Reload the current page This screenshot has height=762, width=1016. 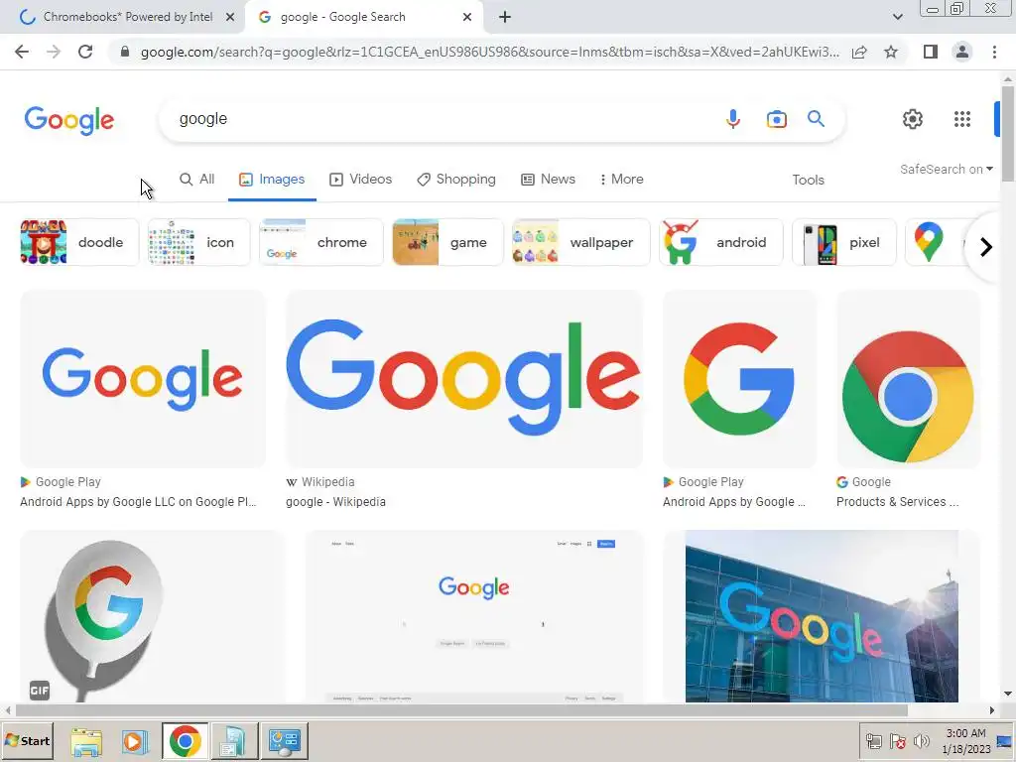click(x=85, y=52)
